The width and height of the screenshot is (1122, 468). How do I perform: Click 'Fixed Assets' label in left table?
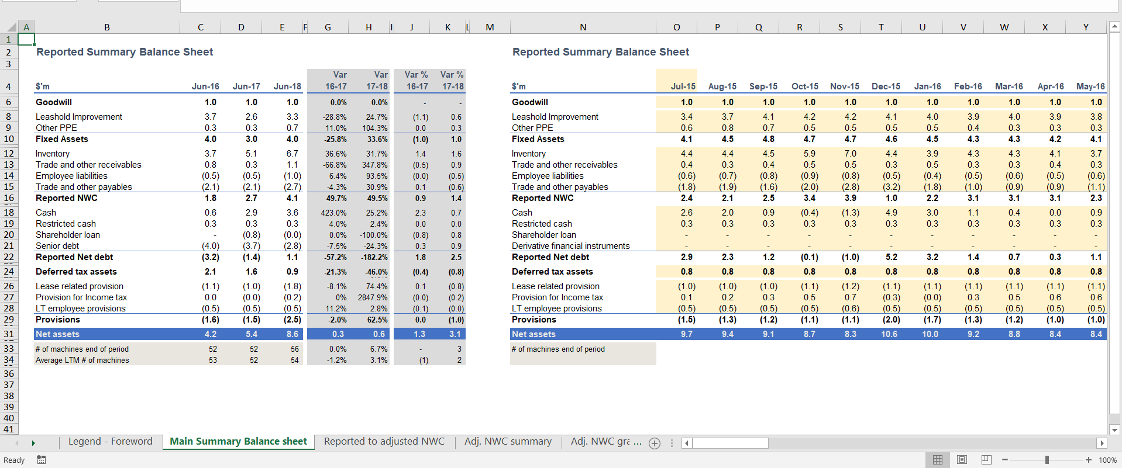coord(62,139)
